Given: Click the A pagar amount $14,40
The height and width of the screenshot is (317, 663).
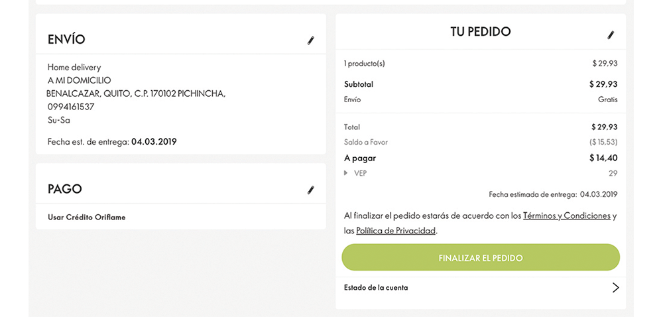Looking at the screenshot, I should (603, 158).
